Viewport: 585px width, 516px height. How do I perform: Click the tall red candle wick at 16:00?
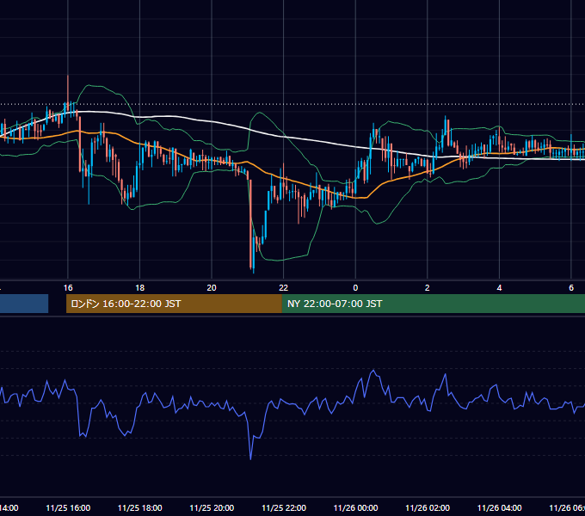point(68,88)
